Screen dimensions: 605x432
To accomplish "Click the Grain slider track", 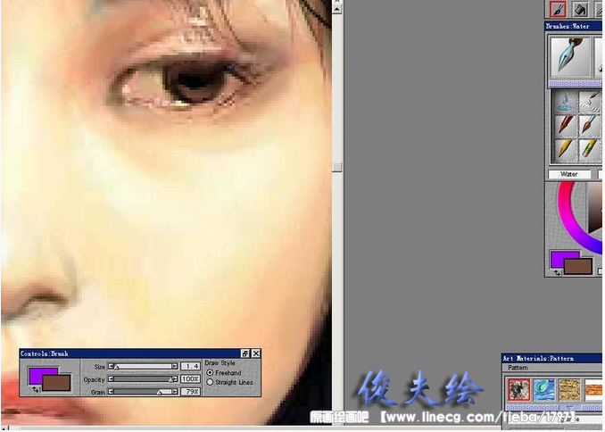I will (143, 392).
